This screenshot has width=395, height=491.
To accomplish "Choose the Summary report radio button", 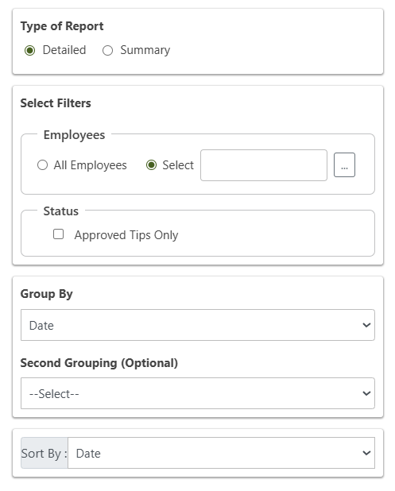I will click(x=107, y=50).
